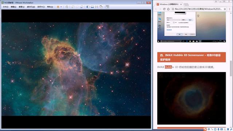Viewport: 233px width, 131px height.
Task: Toggle the console view icon in VMware toolbar
Action: click(x=107, y=7)
